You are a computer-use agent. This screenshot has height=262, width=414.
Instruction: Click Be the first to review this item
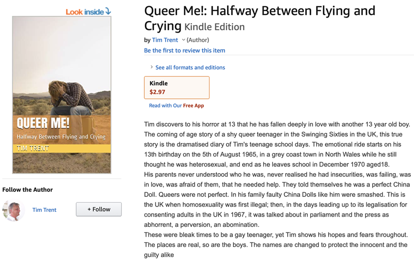(184, 51)
